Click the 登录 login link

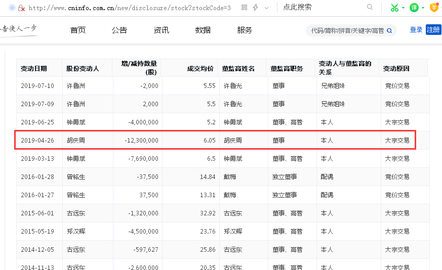tap(416, 29)
